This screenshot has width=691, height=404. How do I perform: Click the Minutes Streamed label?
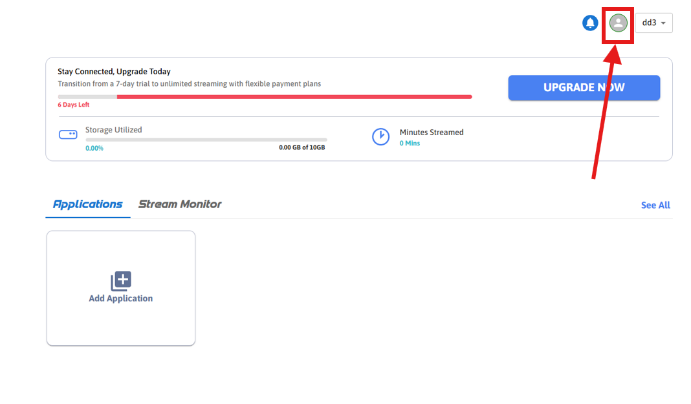(x=432, y=133)
